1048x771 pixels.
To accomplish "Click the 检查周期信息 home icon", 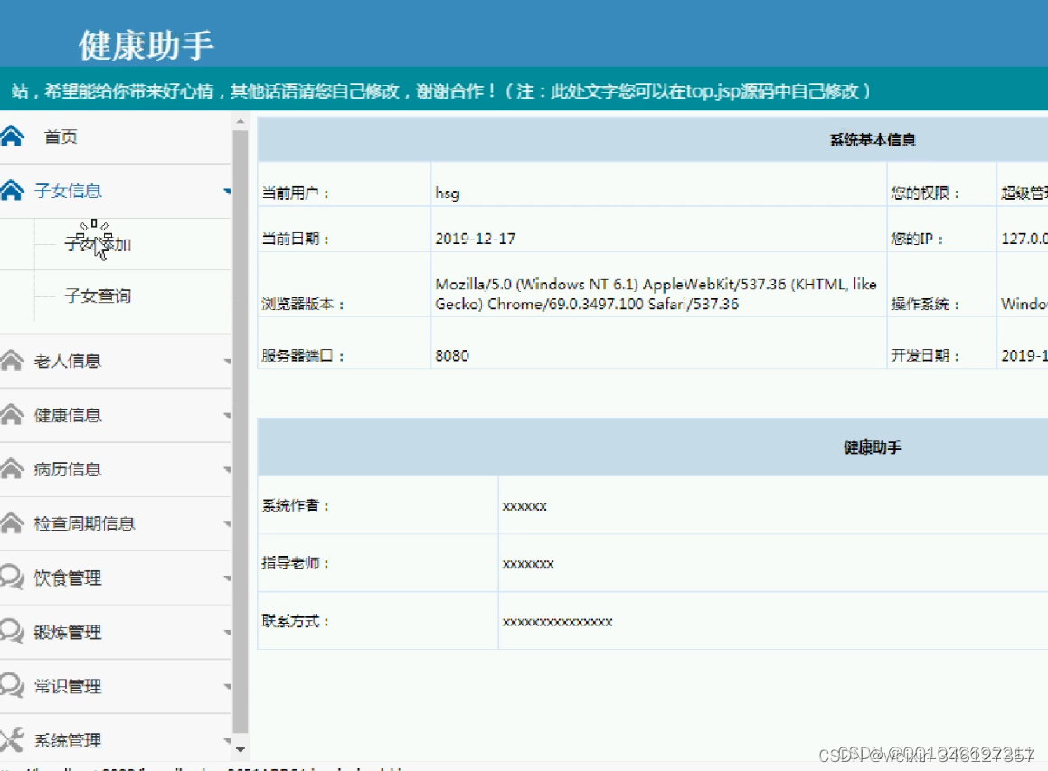I will pos(13,522).
